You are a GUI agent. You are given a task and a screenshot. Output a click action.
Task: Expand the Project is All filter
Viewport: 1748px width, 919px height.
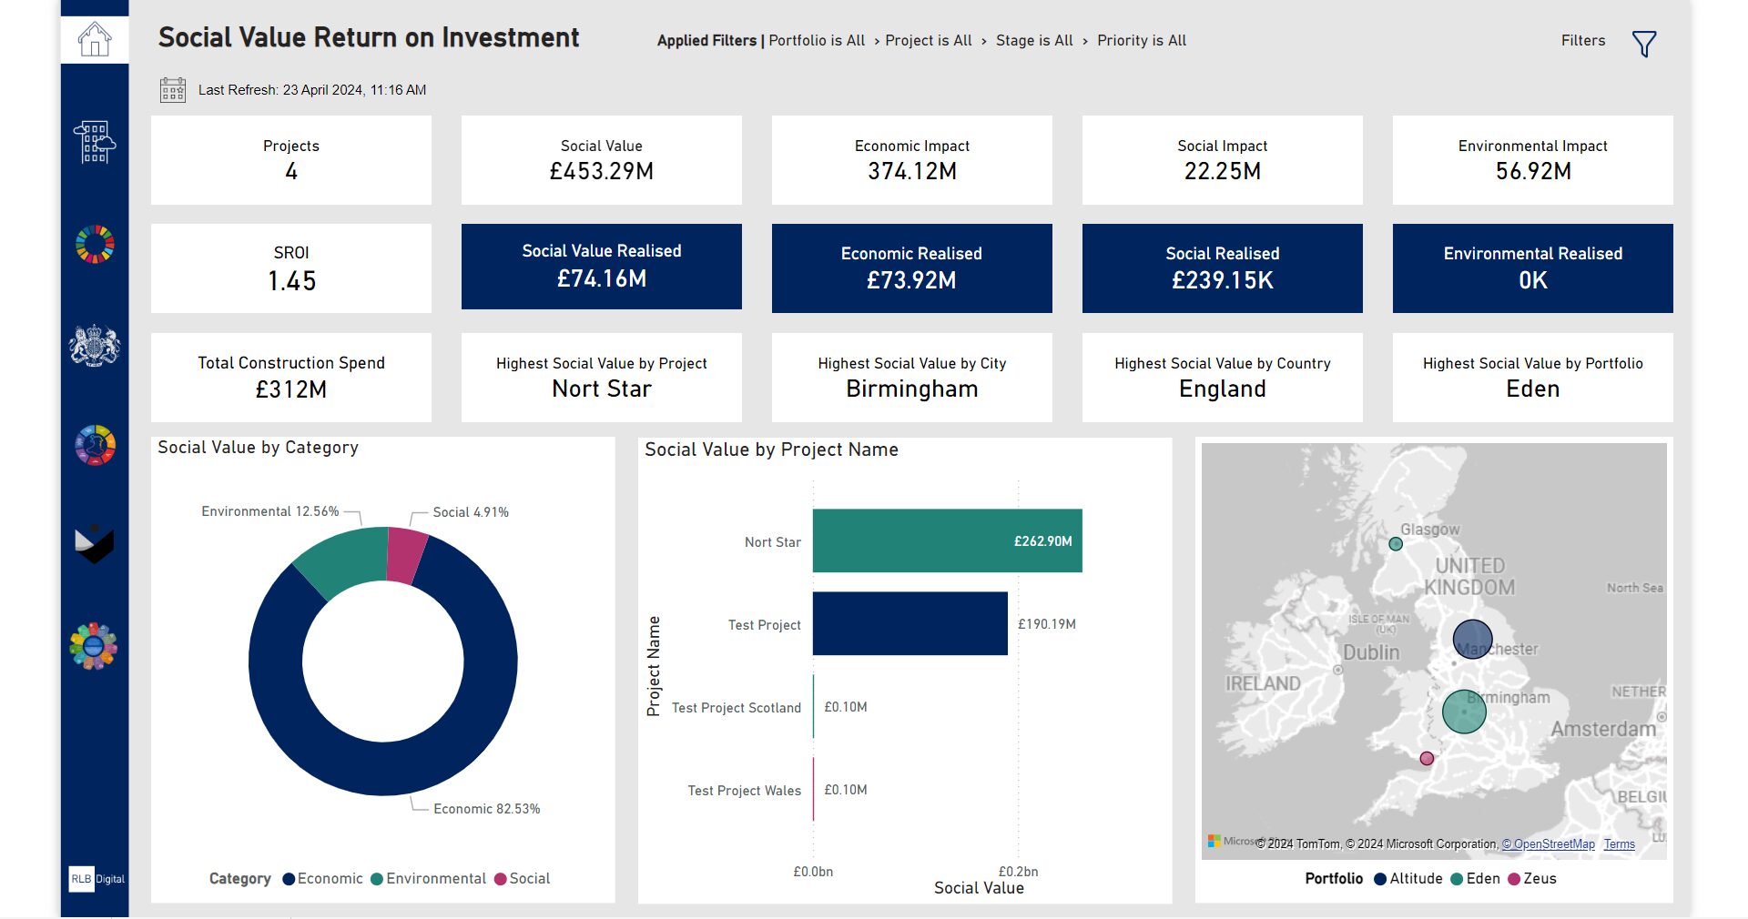click(x=928, y=40)
